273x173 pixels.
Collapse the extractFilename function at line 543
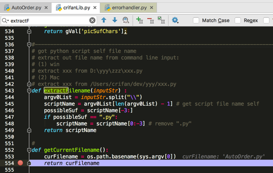coord(29,91)
